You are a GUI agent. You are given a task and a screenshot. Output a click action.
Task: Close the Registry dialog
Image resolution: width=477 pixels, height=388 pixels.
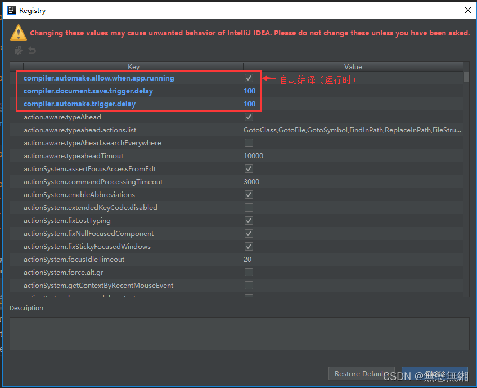click(x=468, y=10)
